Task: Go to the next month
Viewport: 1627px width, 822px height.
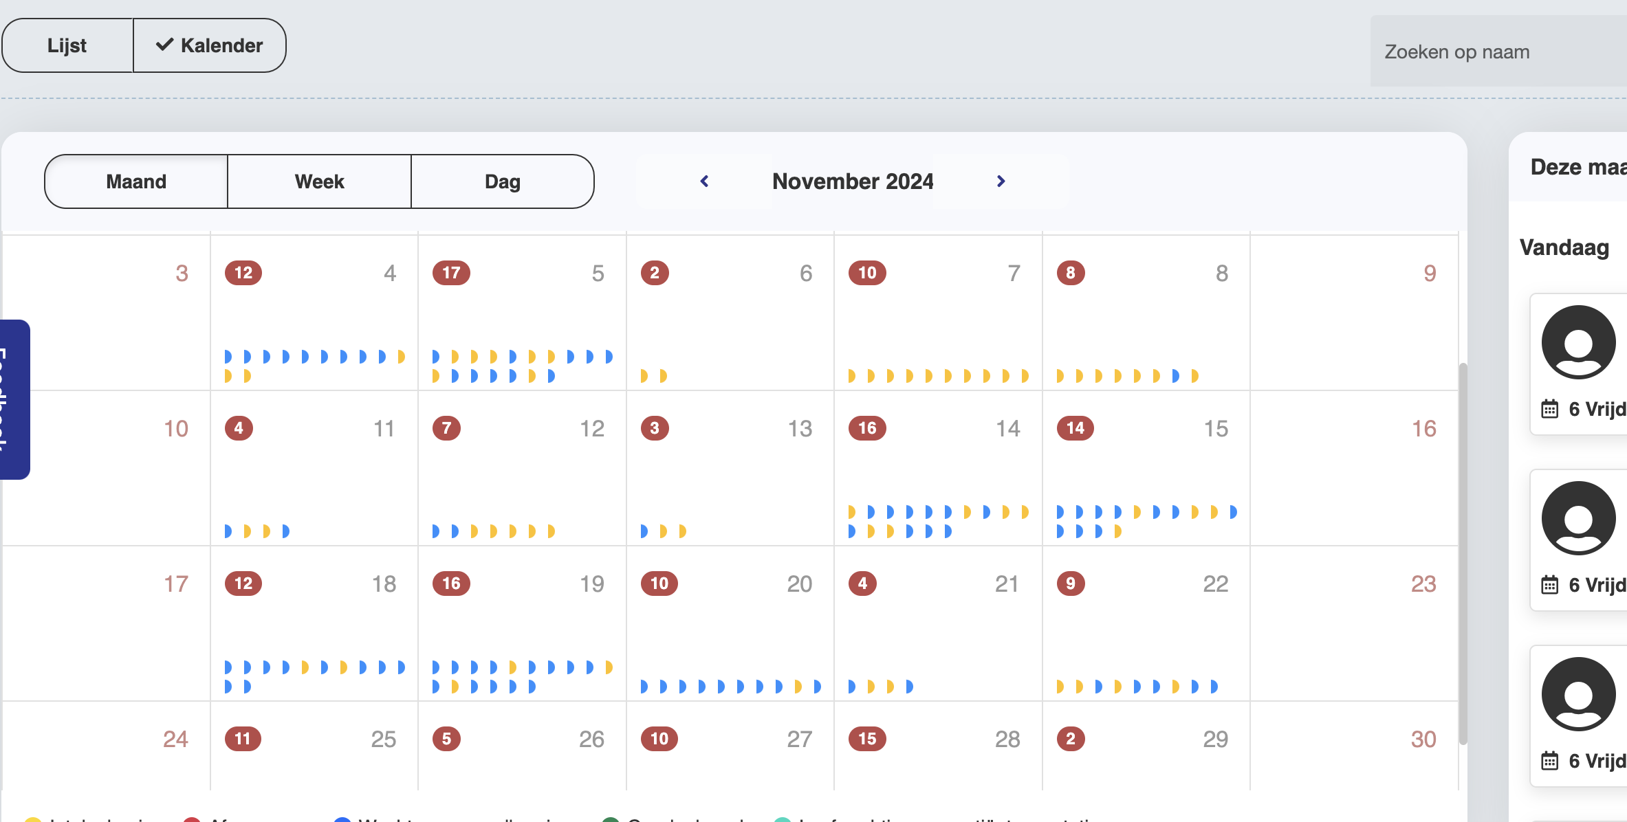Action: pos(1001,181)
